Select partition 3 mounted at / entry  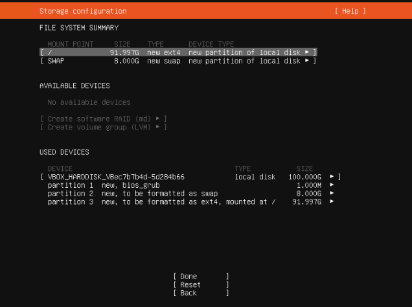(190, 202)
